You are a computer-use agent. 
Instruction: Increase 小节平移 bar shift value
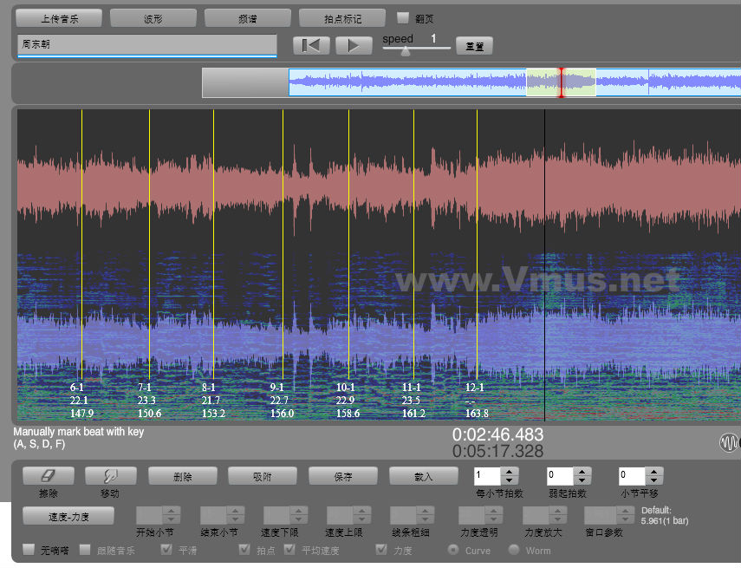654,472
